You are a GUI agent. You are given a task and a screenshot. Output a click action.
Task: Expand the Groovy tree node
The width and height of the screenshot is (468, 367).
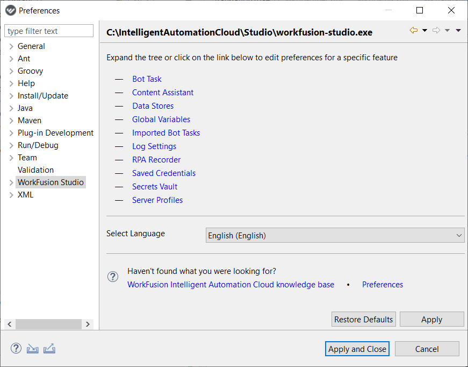(x=11, y=71)
